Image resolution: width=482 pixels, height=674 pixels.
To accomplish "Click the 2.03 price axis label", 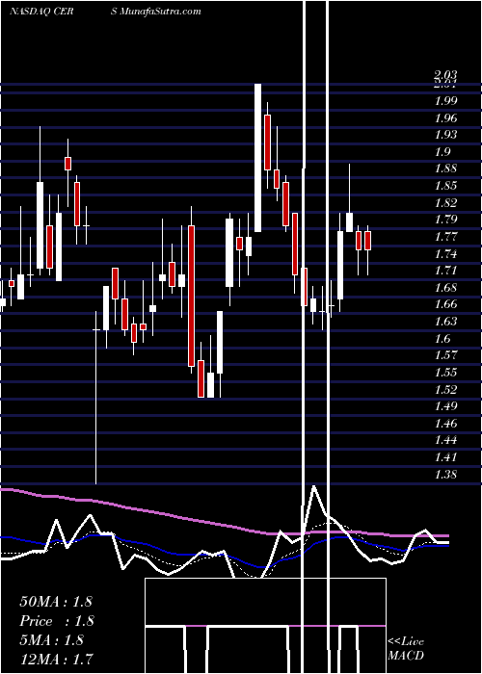I will click(445, 76).
